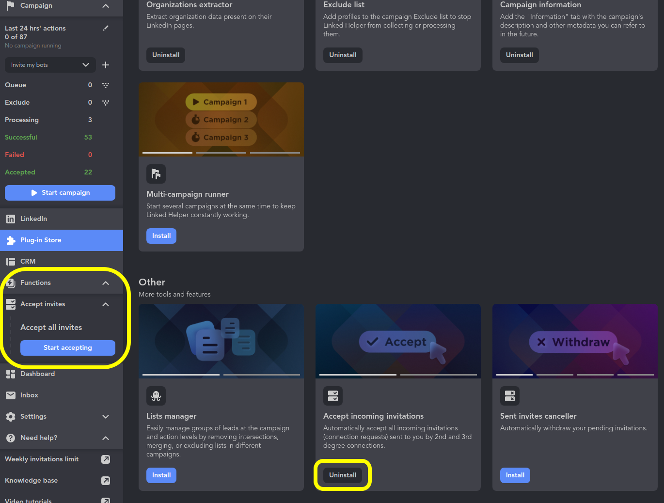Click the plus icon next to Invite my bots

(x=106, y=65)
